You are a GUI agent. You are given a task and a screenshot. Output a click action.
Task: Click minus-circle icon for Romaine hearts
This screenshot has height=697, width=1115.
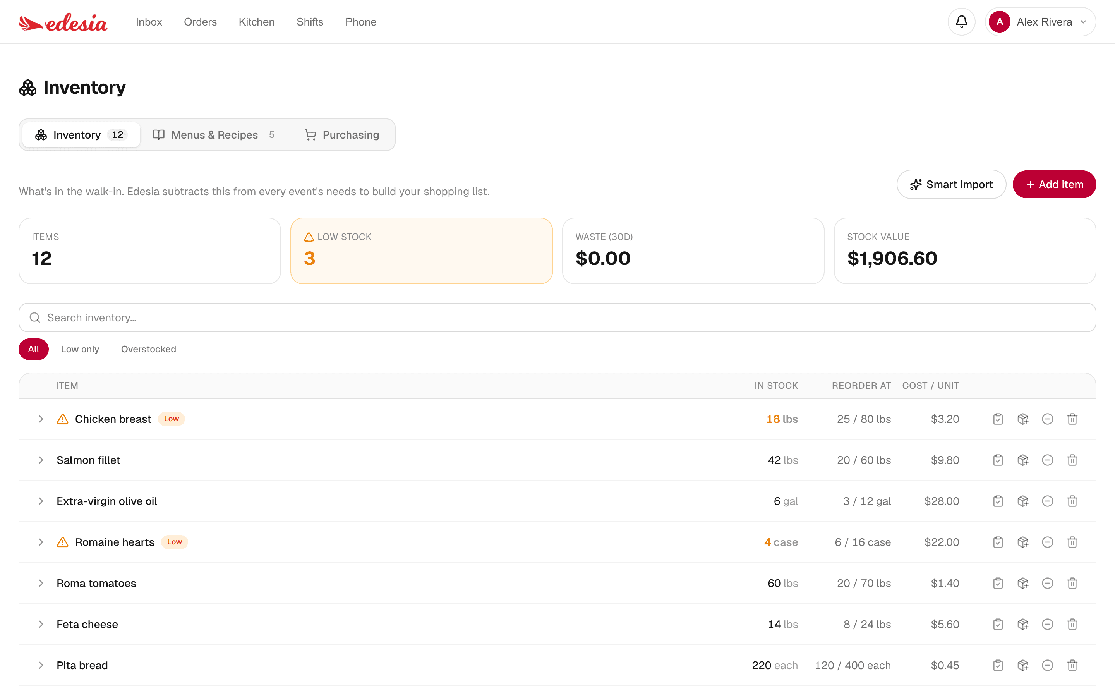[1047, 542]
